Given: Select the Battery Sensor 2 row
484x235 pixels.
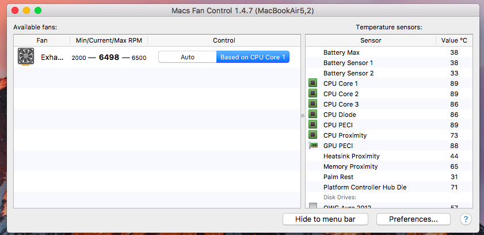Looking at the screenshot, I should tap(389, 73).
